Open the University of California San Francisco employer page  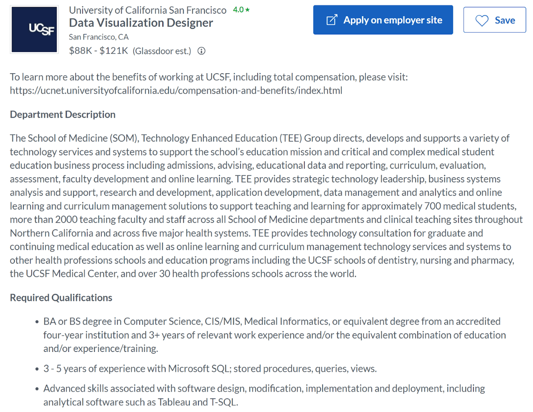147,10
